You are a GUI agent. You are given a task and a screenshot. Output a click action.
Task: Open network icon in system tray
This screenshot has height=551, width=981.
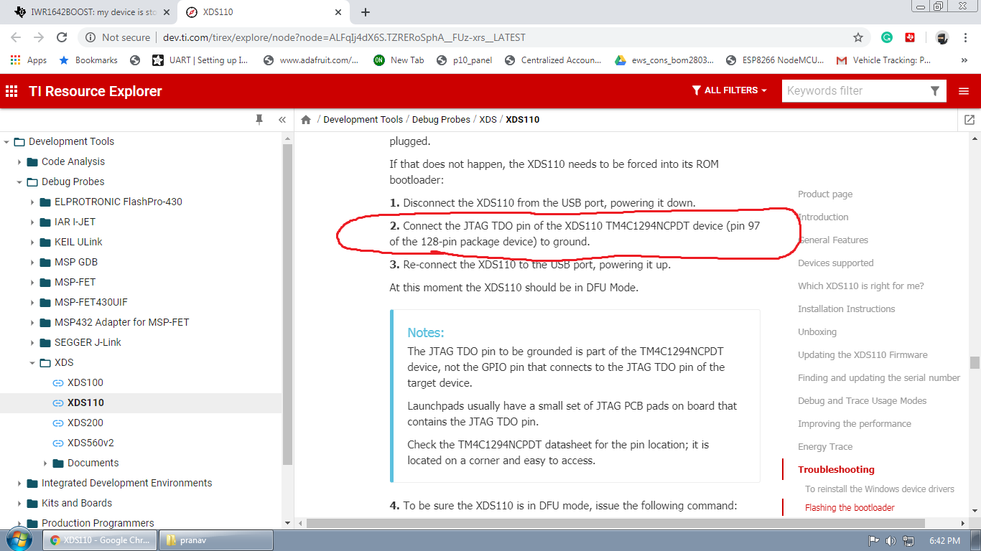(x=908, y=540)
